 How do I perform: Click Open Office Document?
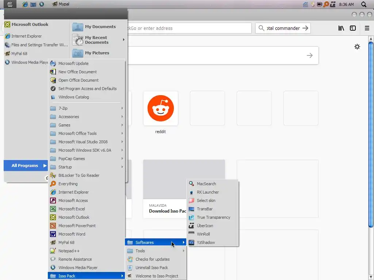[x=86, y=80]
